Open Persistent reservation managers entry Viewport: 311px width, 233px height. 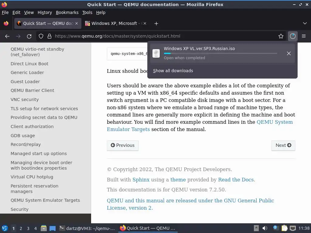coord(35,189)
